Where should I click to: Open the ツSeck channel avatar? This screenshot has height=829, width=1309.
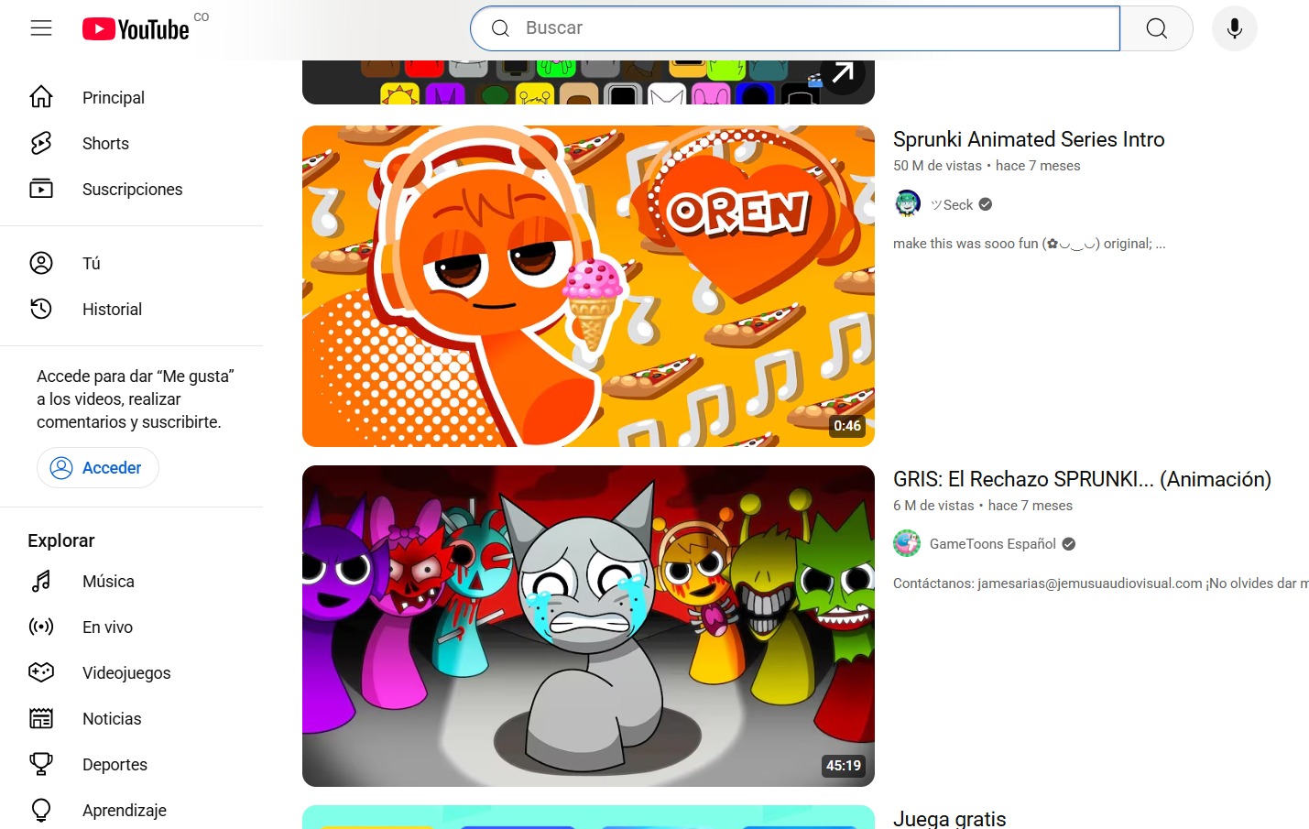(908, 203)
